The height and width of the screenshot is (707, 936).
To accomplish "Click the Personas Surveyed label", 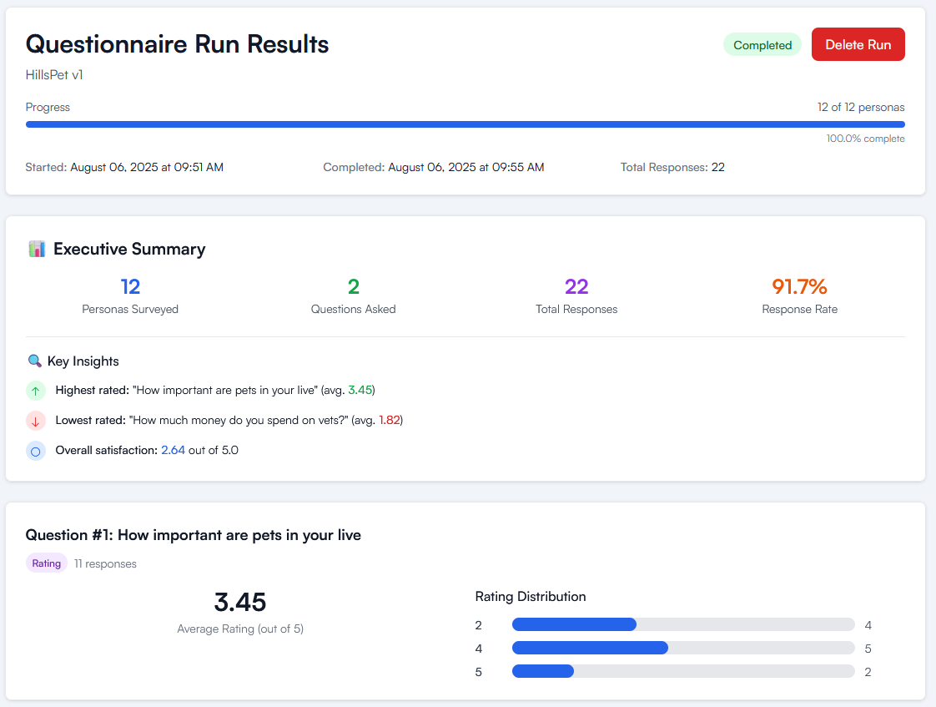I will (x=130, y=310).
